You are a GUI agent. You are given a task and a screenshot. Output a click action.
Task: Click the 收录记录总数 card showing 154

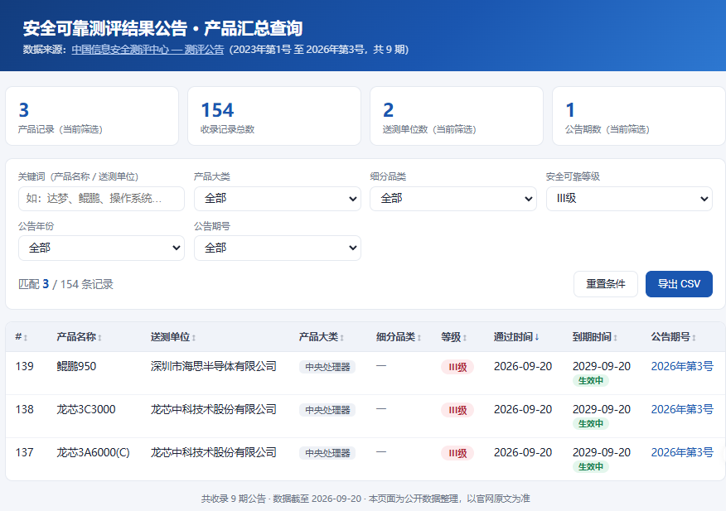[x=274, y=116]
